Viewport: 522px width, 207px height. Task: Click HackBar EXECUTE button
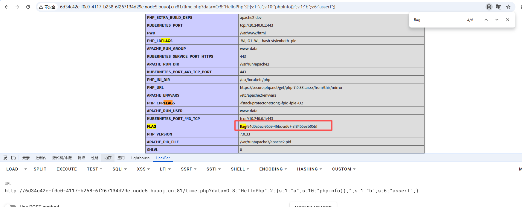[x=67, y=169]
